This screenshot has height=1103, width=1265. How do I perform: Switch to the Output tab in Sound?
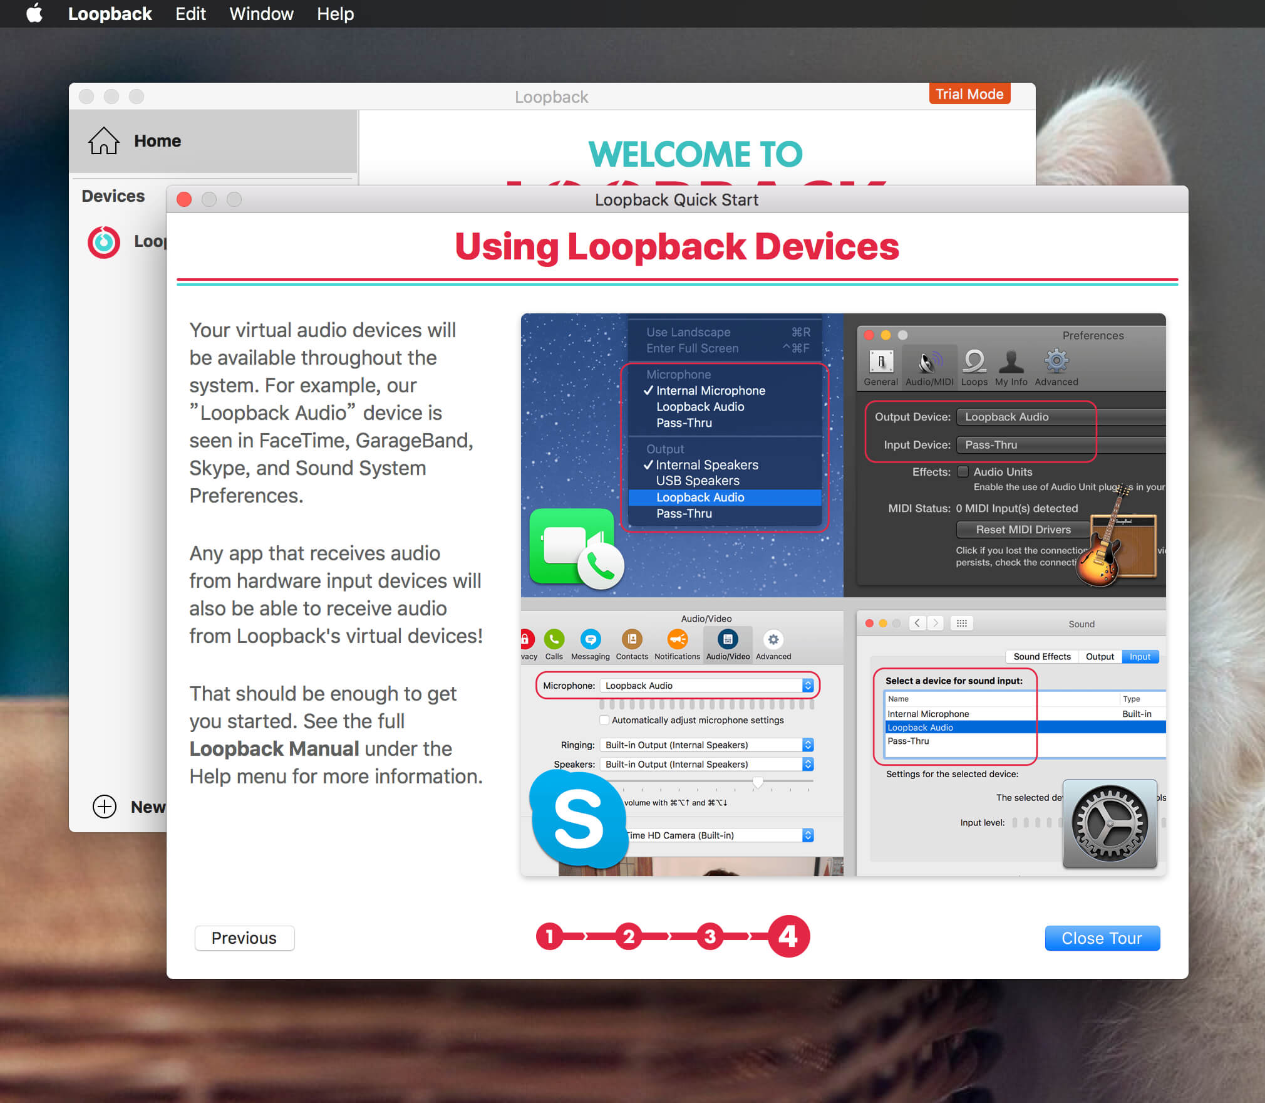click(x=1100, y=656)
